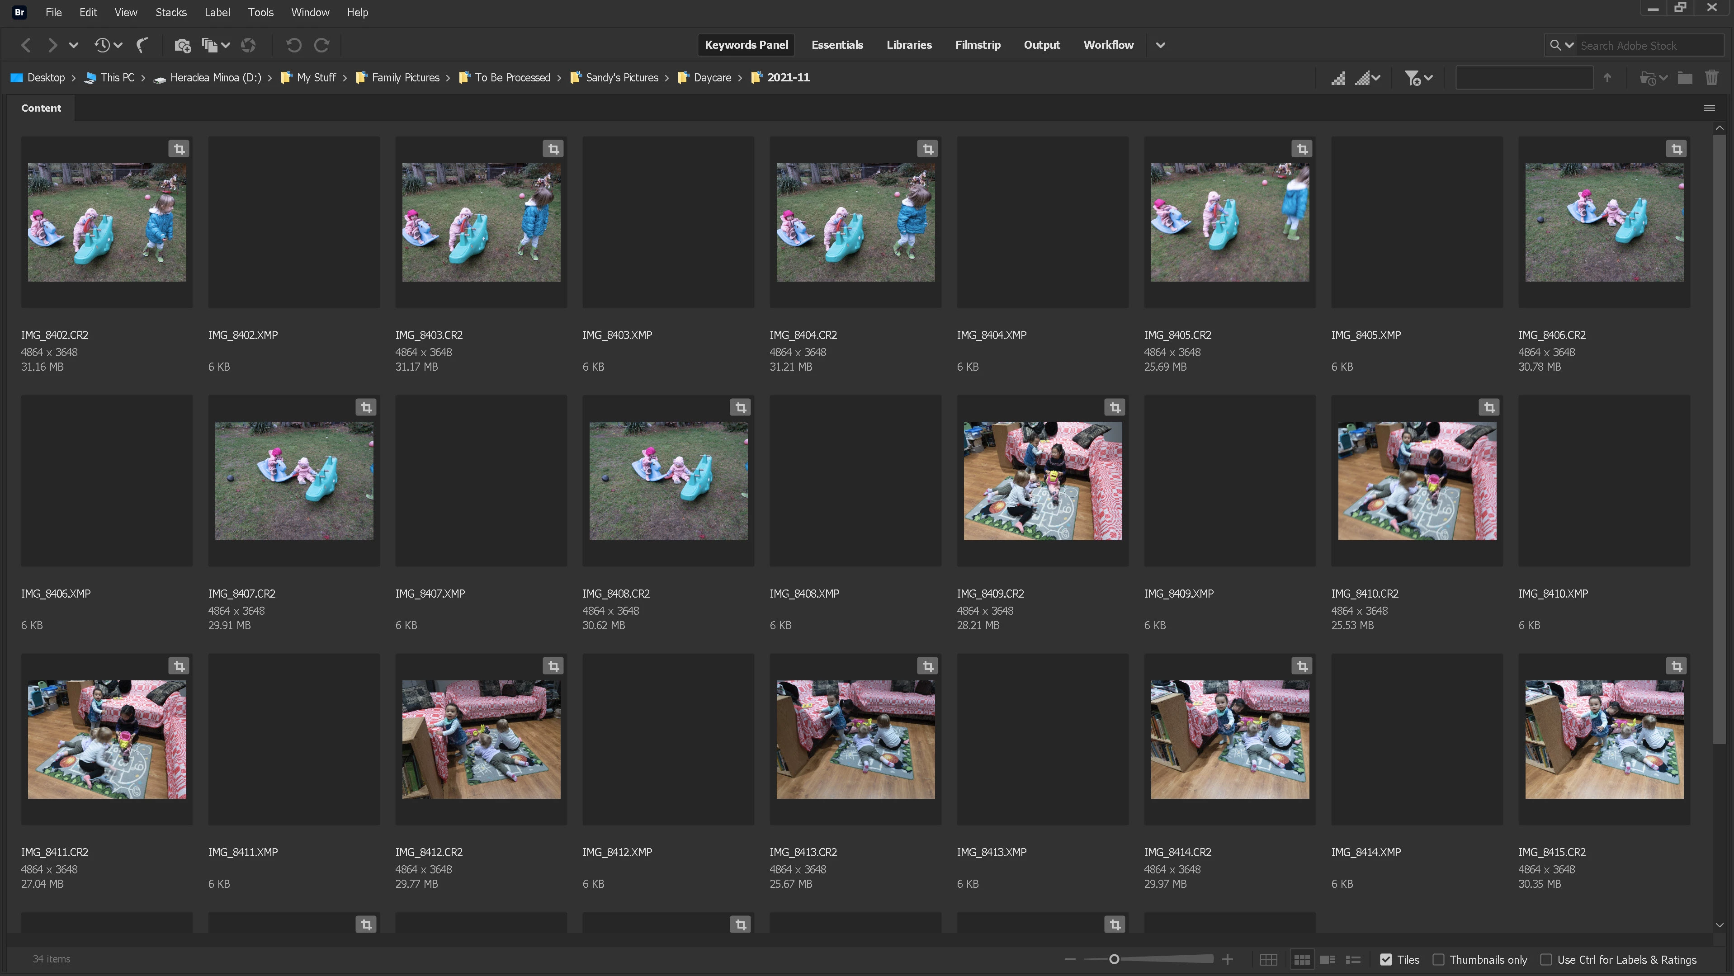The image size is (1734, 976).
Task: Click the lock thumbnail grid icon
Action: (x=1268, y=960)
